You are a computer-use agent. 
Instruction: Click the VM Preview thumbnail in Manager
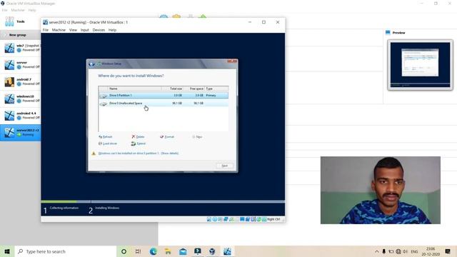pos(420,65)
